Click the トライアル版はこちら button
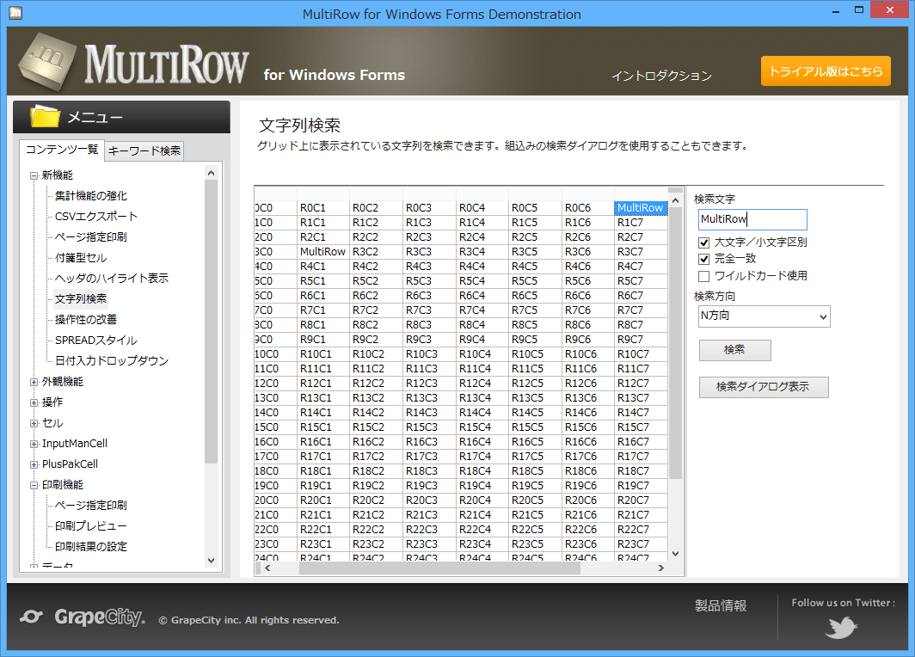915x657 pixels. click(826, 71)
